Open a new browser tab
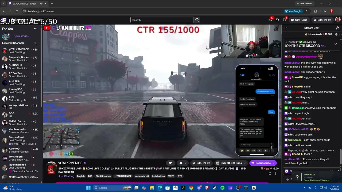This screenshot has height=192, width=342. click(x=52, y=3)
